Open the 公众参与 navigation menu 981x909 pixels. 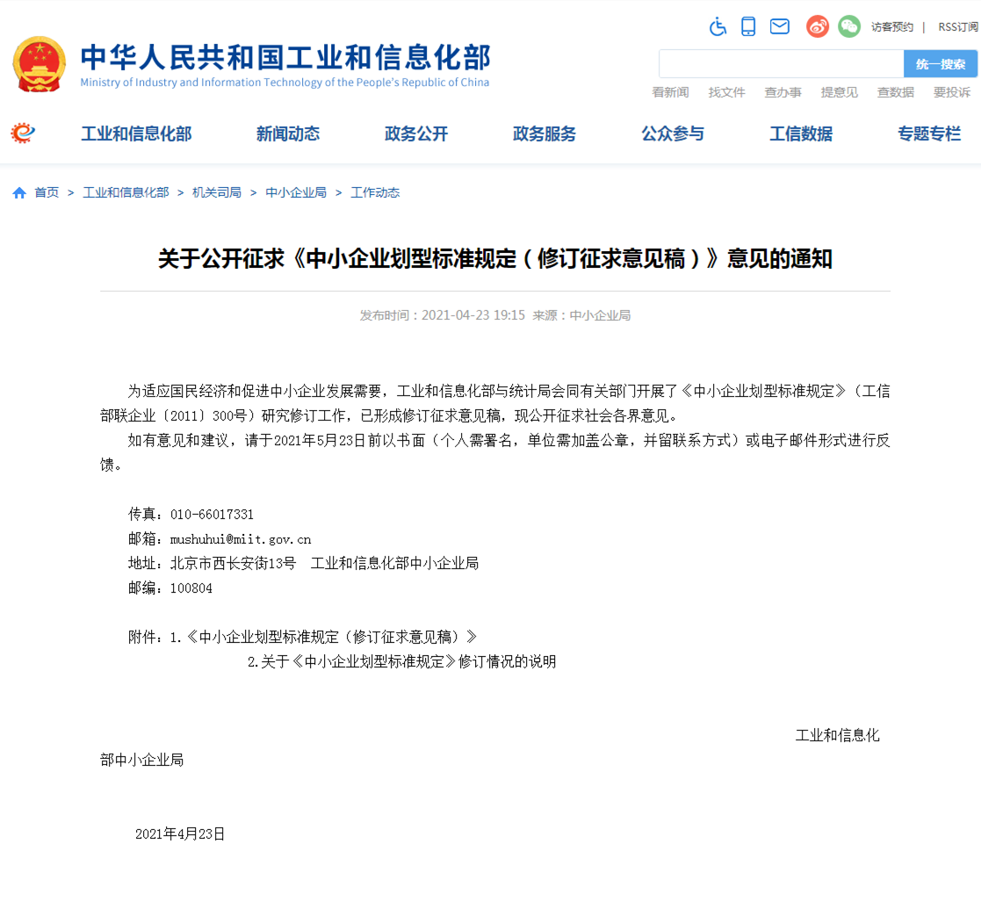pyautogui.click(x=673, y=133)
